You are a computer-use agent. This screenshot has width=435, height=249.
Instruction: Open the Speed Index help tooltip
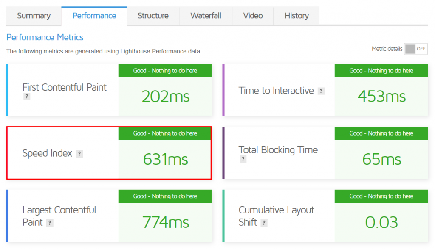[79, 154]
